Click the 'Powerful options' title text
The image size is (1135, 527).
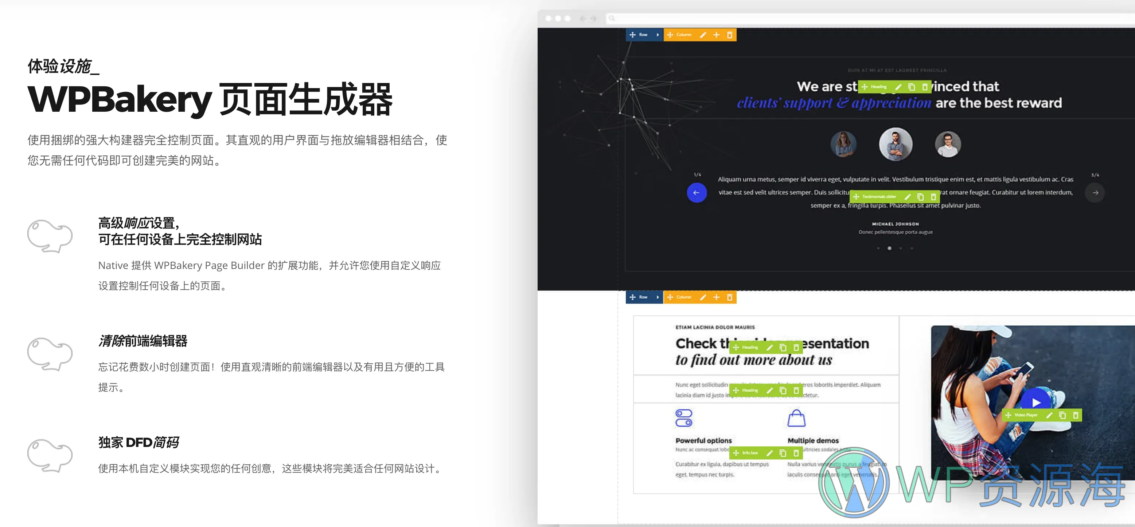[x=703, y=441]
